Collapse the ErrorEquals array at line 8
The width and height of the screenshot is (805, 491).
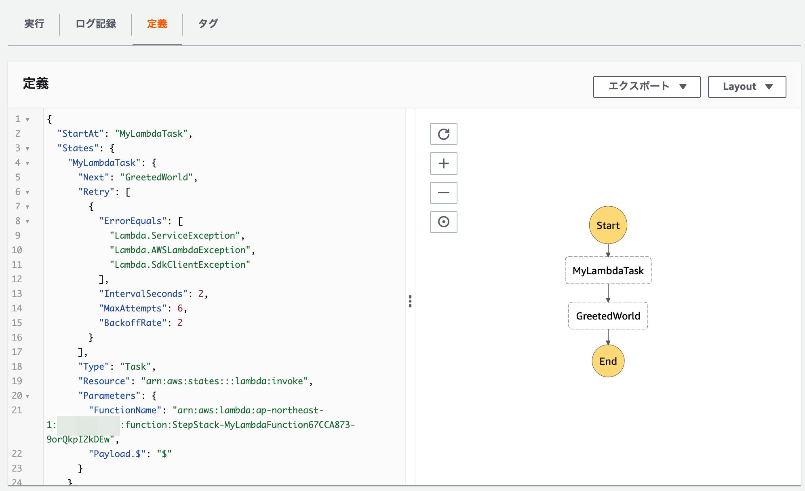point(27,221)
